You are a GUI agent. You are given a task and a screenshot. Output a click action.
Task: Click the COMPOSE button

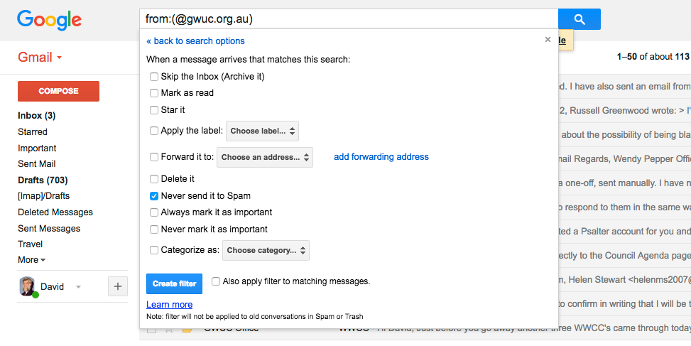58,91
